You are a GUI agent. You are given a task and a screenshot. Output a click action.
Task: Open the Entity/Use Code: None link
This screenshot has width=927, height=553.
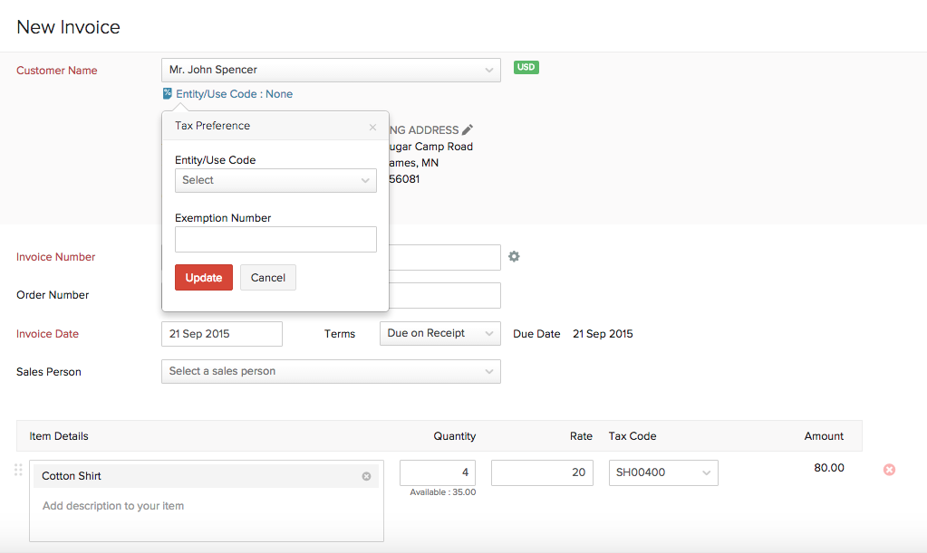coord(234,93)
